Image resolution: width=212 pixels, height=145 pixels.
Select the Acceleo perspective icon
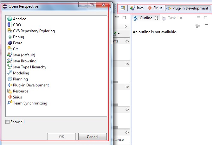[x=10, y=19]
